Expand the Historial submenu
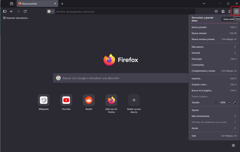Viewport: 240px width, 152px height. (214, 53)
